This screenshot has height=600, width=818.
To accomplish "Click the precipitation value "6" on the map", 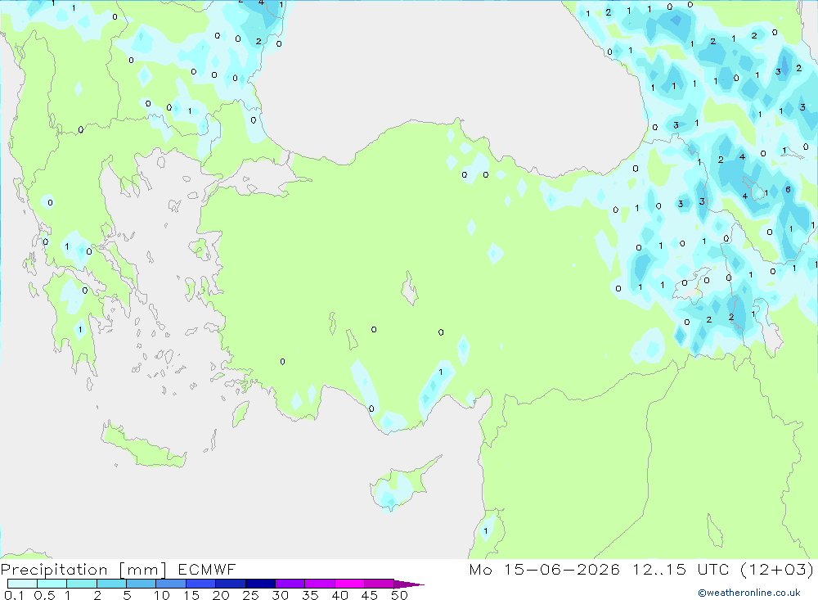I will [788, 190].
